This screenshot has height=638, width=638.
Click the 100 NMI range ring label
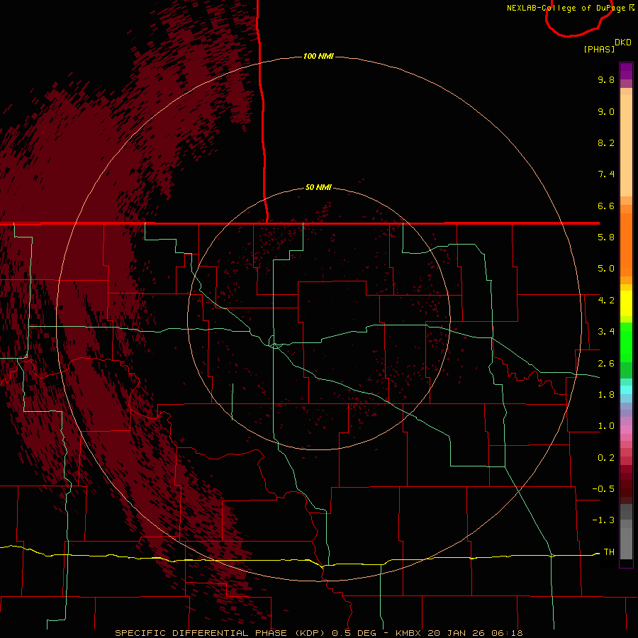tap(318, 56)
